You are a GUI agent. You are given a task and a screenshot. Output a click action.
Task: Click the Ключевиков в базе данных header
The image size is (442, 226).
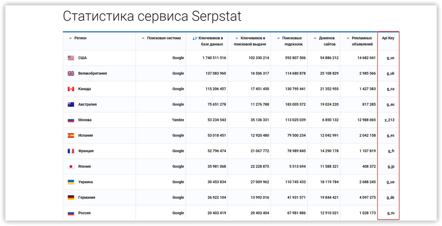click(x=211, y=41)
